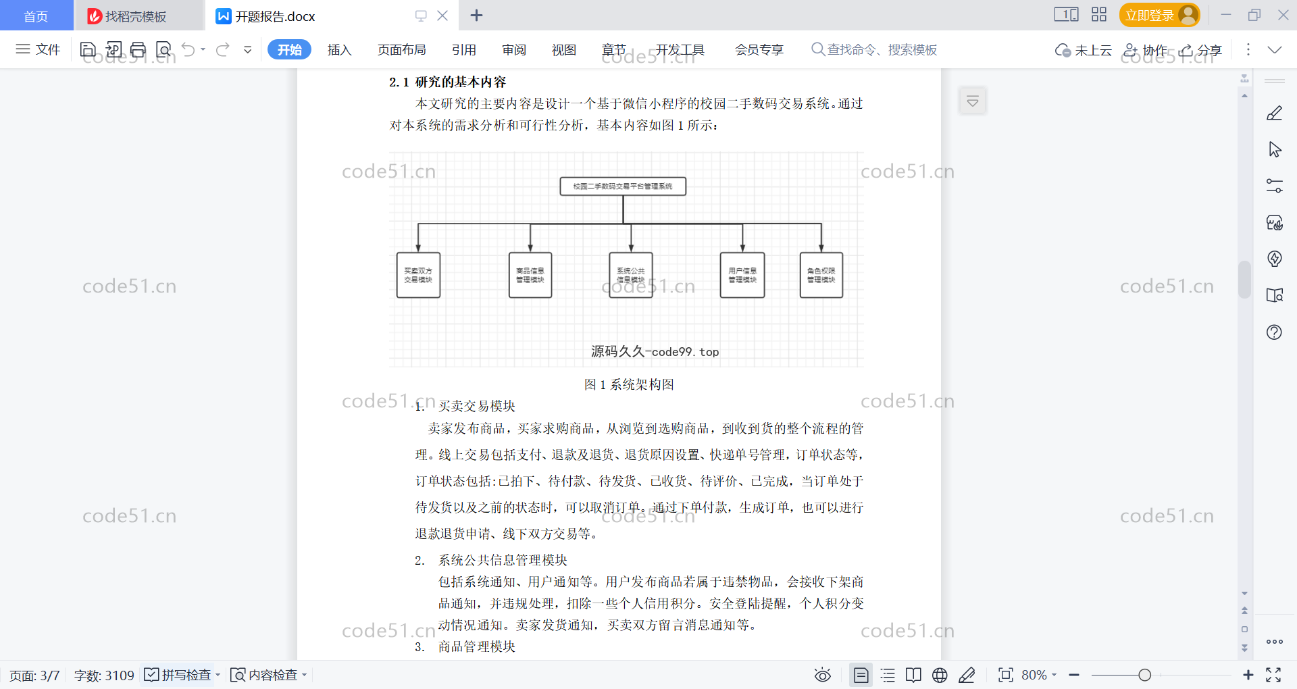This screenshot has height=689, width=1297.
Task: Switch to the 开题报告.docx document tab
Action: click(275, 16)
